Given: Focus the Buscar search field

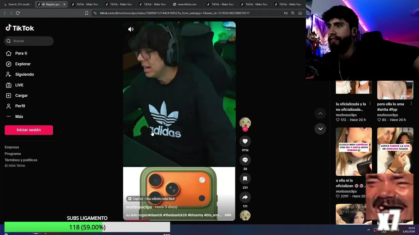Looking at the screenshot, I should 29,41.
